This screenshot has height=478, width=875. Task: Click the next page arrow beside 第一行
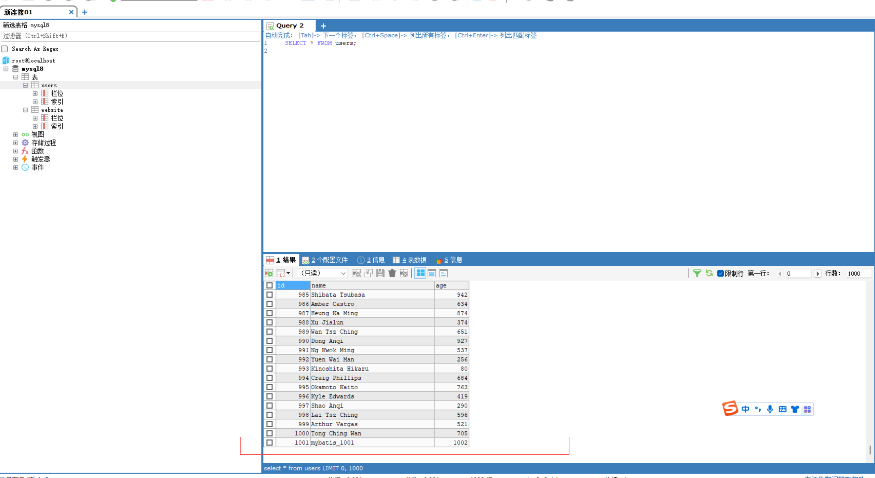pyautogui.click(x=818, y=274)
